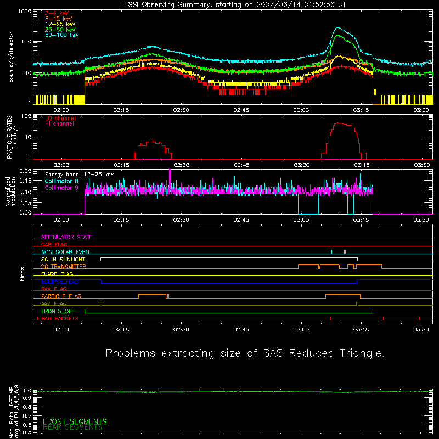Click the '02:30' tick under the particle rates plot
This screenshot has width=439, height=439.
[182, 165]
